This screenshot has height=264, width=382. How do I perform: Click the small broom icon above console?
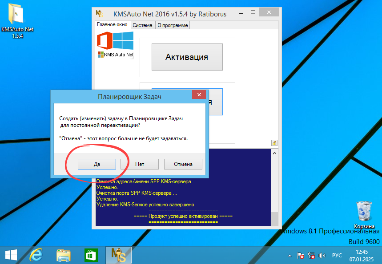pos(274,143)
